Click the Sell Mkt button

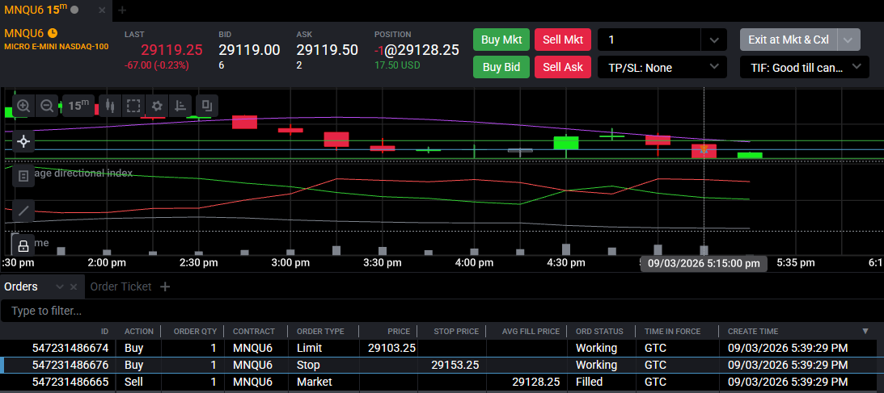click(563, 40)
